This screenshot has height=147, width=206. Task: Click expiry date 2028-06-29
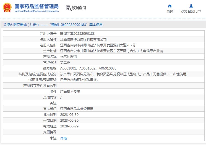(x=69, y=126)
